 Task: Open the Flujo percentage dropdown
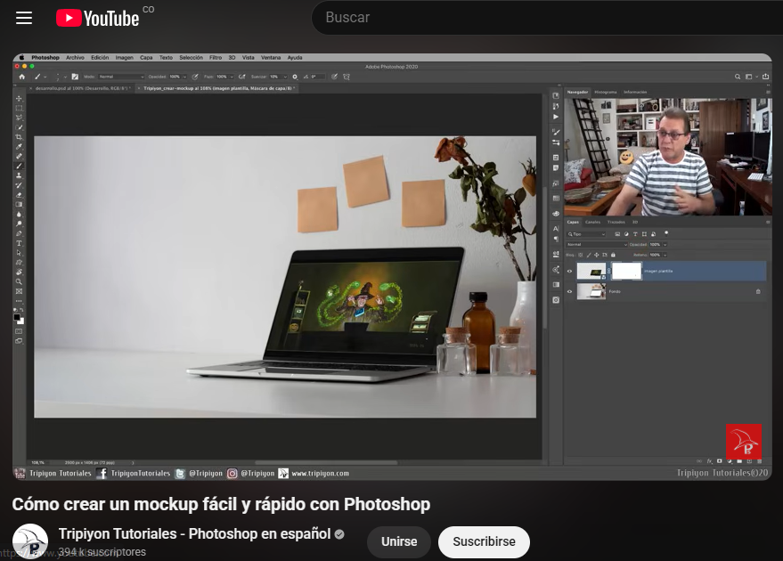[232, 77]
